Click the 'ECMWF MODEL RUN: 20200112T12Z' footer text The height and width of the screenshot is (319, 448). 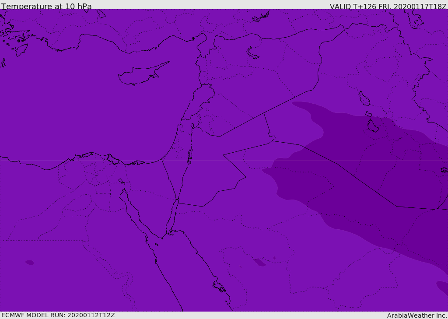tap(58, 315)
